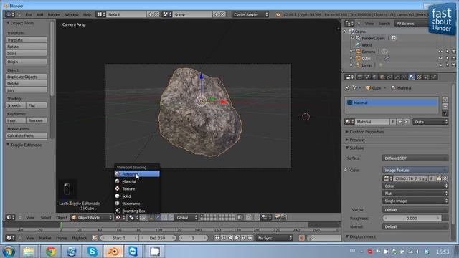459x258 pixels.
Task: Click the Origin button
Action: coord(26,62)
